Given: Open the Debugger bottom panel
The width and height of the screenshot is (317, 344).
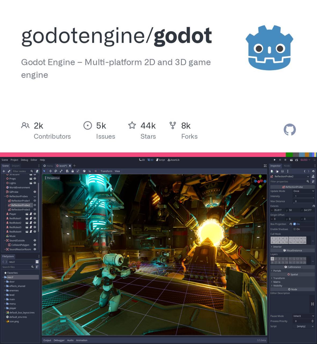Looking at the screenshot, I should (x=59, y=340).
